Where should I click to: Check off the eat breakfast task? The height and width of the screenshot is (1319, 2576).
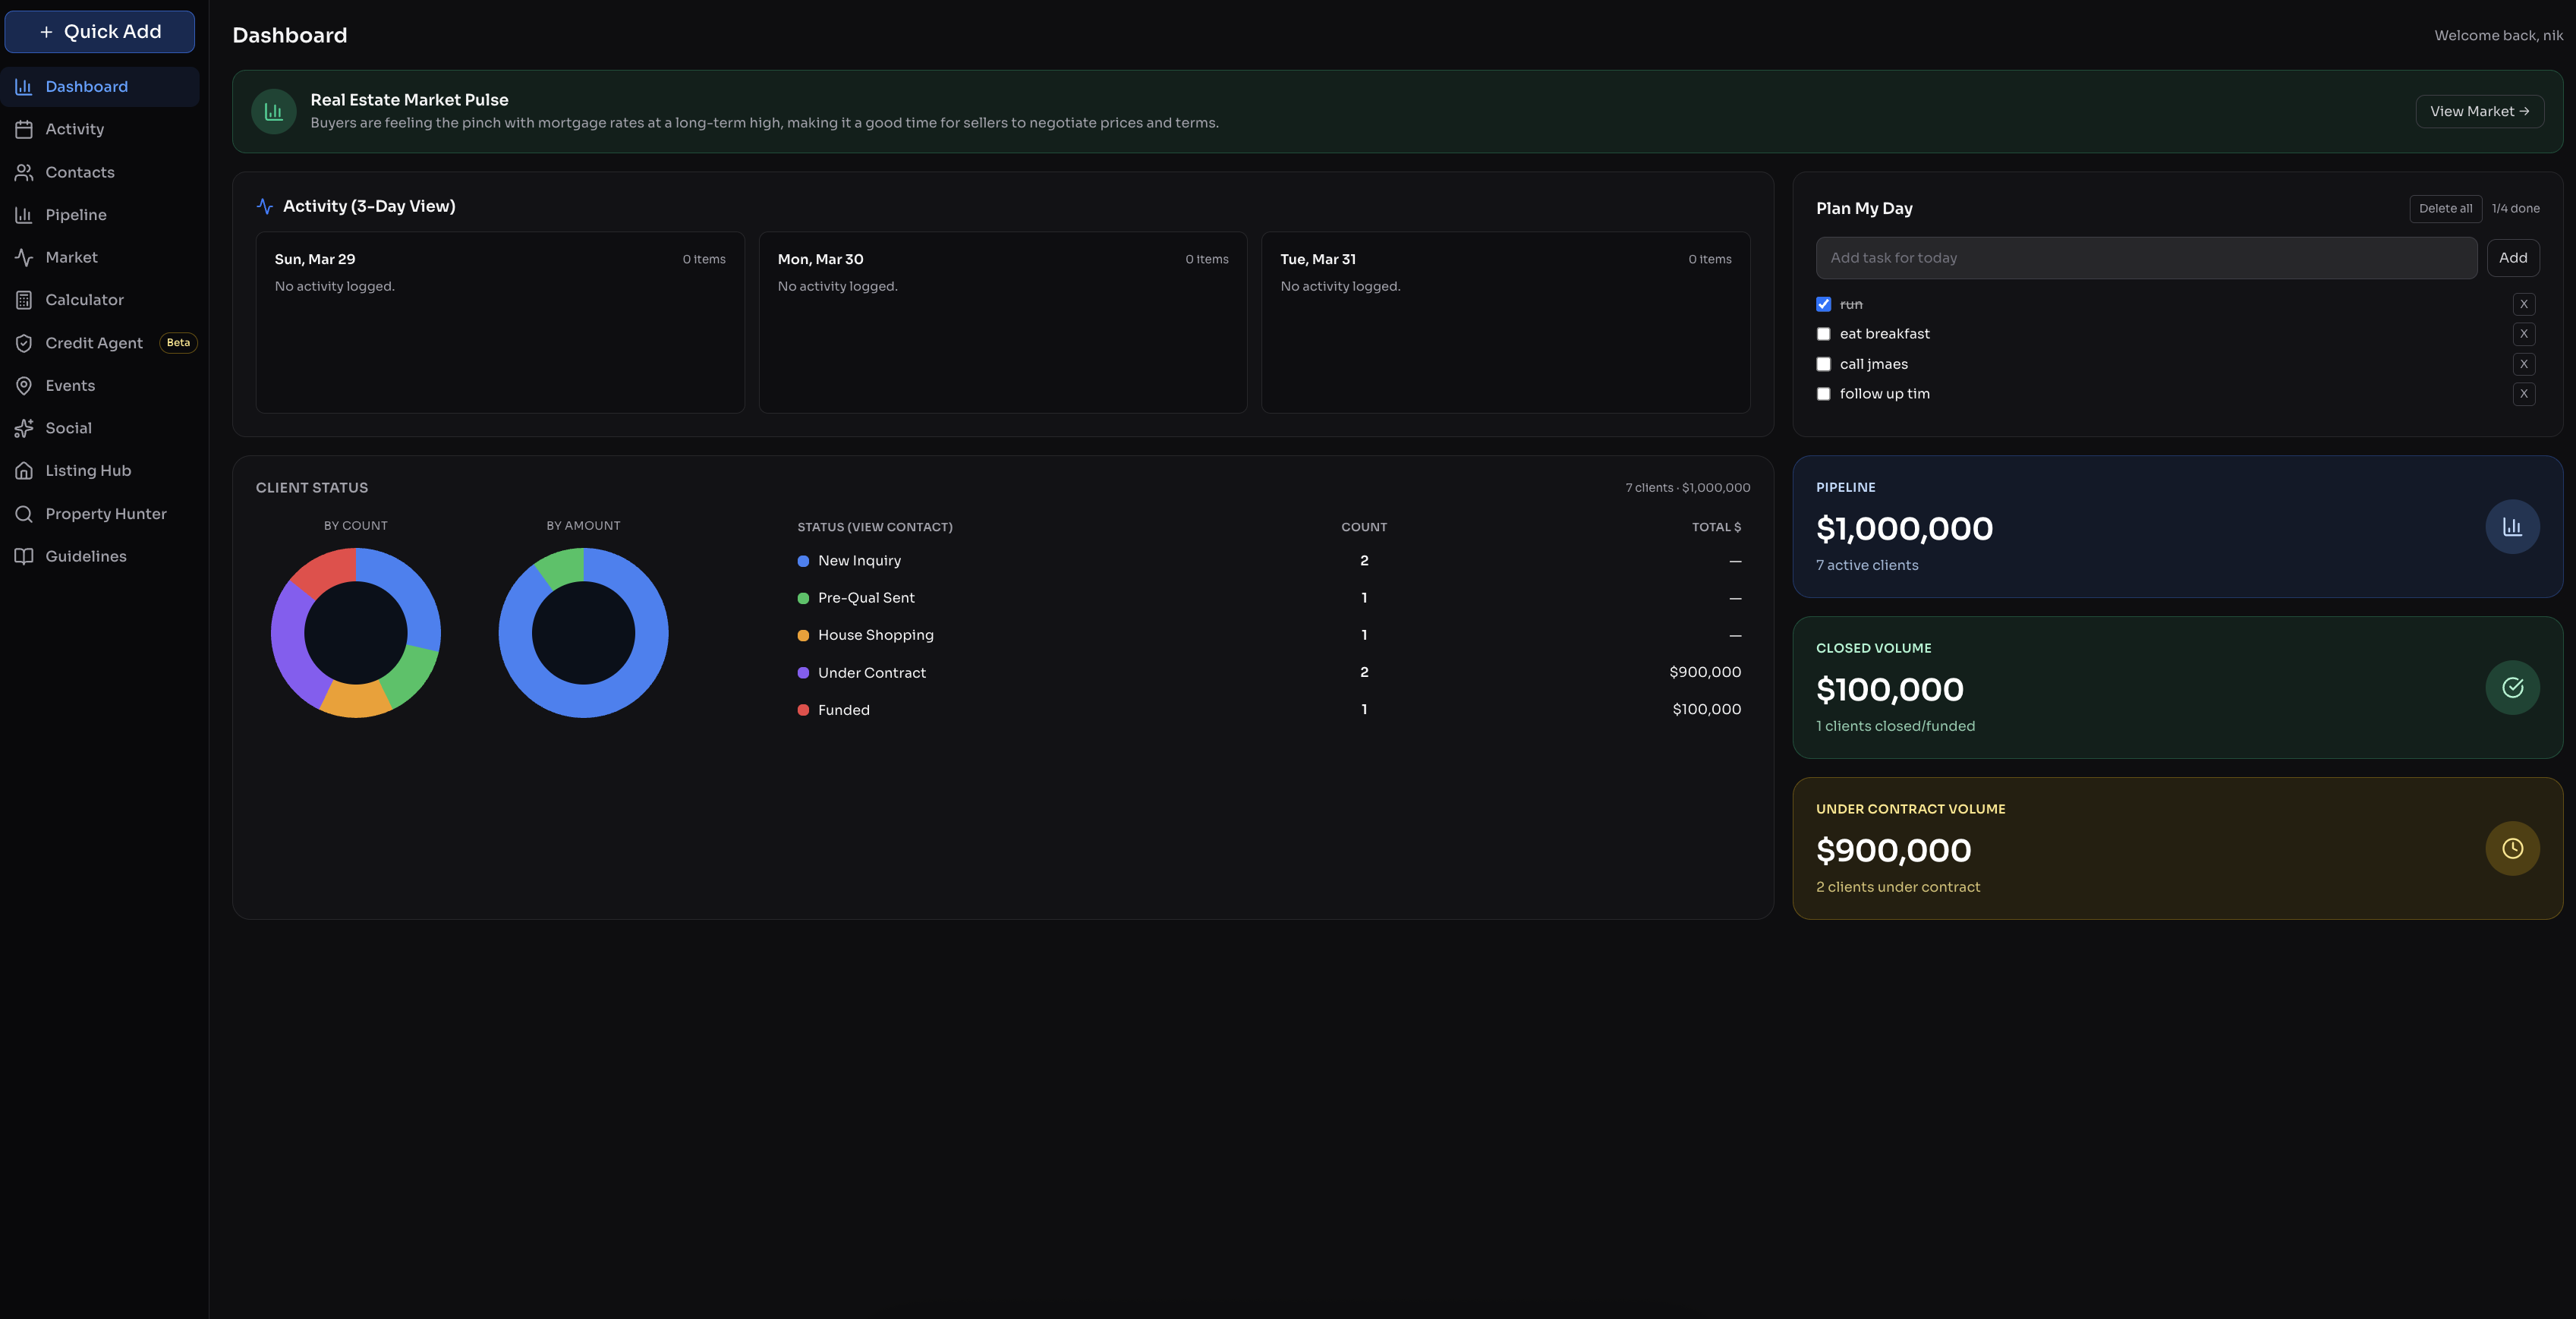pyautogui.click(x=1824, y=334)
